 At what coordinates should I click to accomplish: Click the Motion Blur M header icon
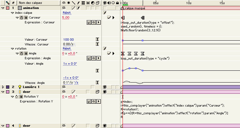point(88,3)
